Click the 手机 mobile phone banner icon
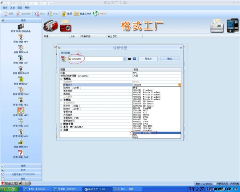Image resolution: width=240 pixels, height=192 pixels. (x=216, y=27)
